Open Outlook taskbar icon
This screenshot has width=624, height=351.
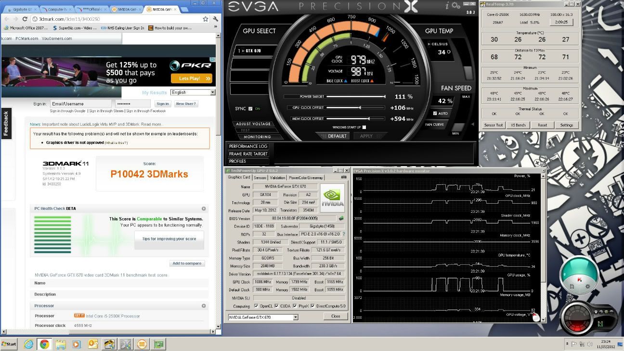click(92, 344)
